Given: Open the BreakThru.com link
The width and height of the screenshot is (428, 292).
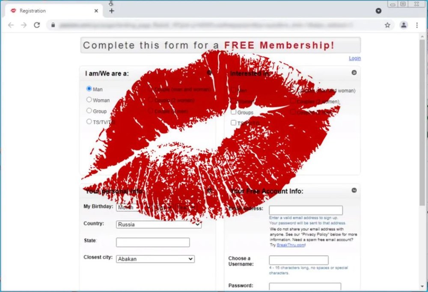Looking at the screenshot, I should pos(291,245).
